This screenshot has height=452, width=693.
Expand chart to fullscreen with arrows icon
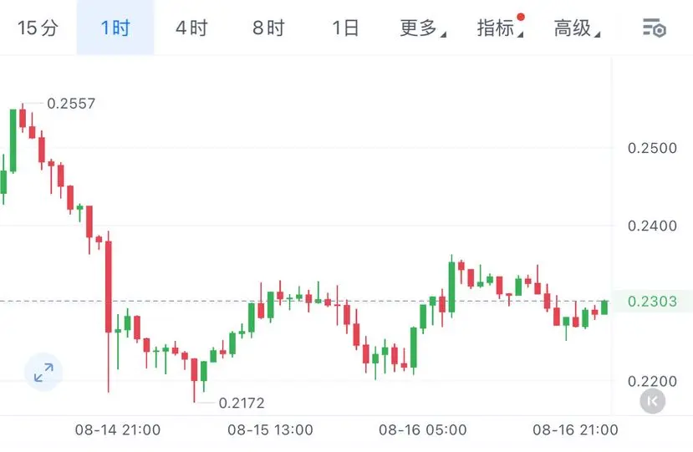pyautogui.click(x=43, y=372)
